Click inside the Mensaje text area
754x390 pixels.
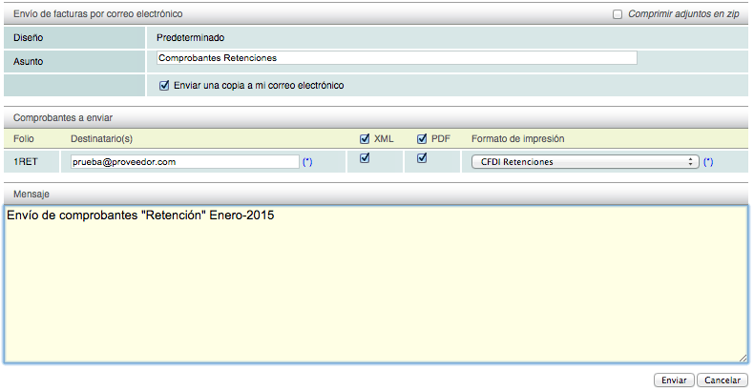[x=374, y=286]
